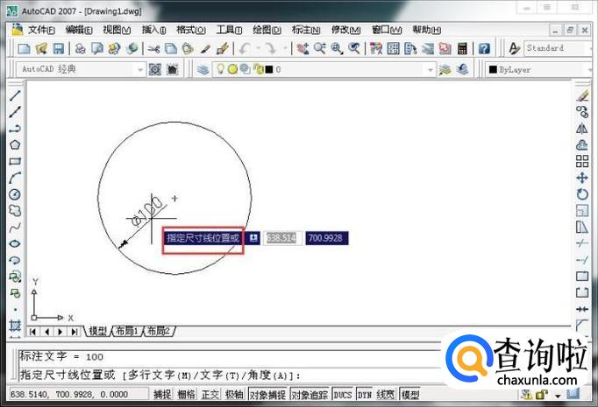Image resolution: width=598 pixels, height=407 pixels.
Task: Toggle 正交 ortho mode in status bar
Action: (x=210, y=396)
